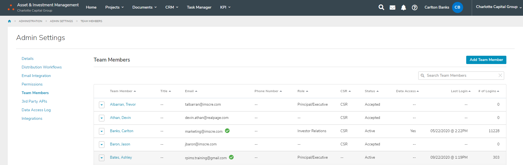
Task: Open row dropdown for Banks, Carlton
Action: (x=102, y=131)
